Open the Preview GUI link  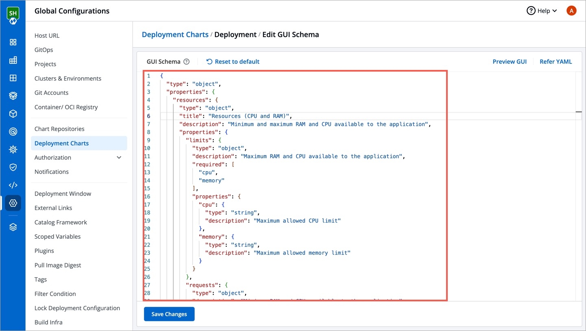(509, 62)
